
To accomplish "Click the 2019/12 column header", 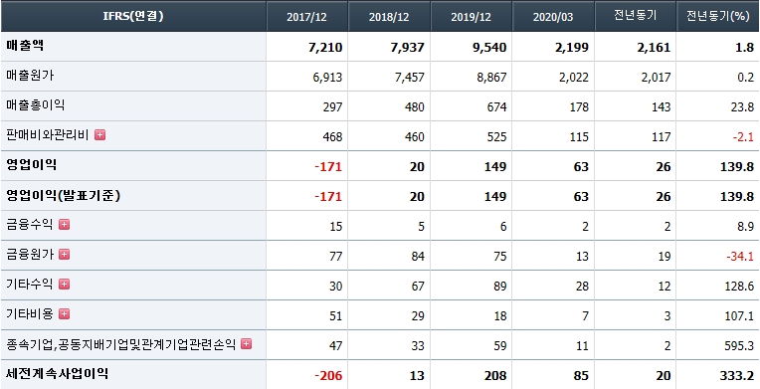I will [x=471, y=16].
